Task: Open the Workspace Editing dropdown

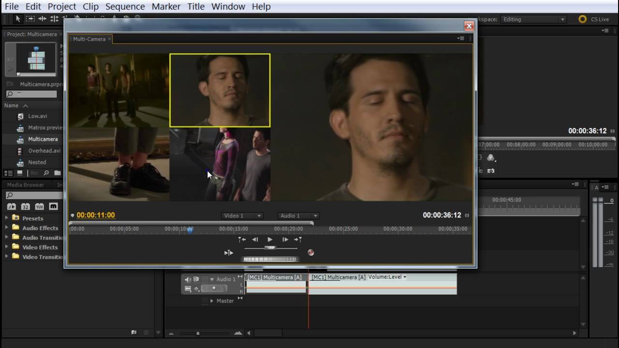Action: click(x=533, y=19)
